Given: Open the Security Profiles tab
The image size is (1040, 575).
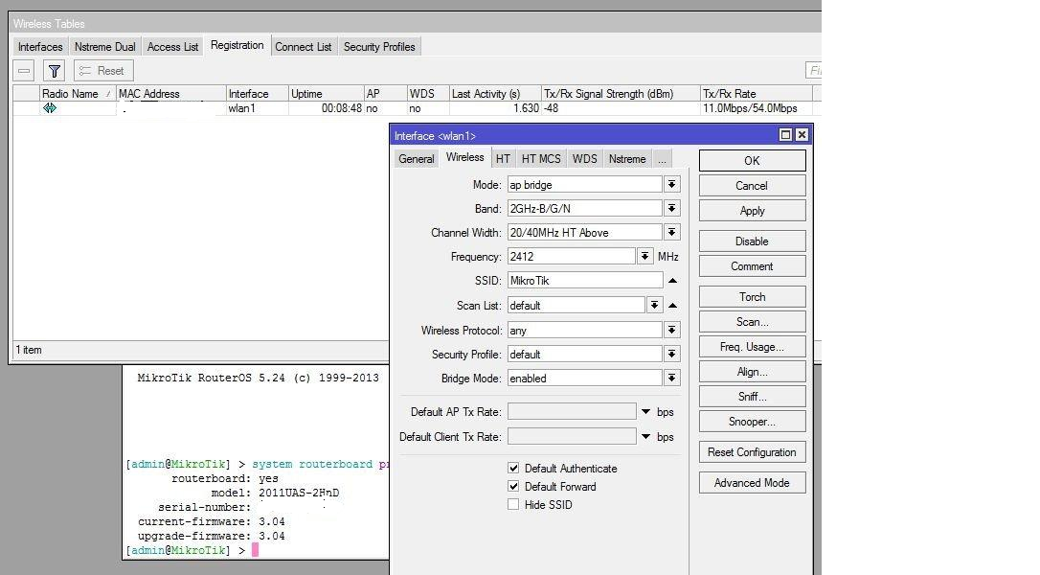Looking at the screenshot, I should pyautogui.click(x=379, y=46).
